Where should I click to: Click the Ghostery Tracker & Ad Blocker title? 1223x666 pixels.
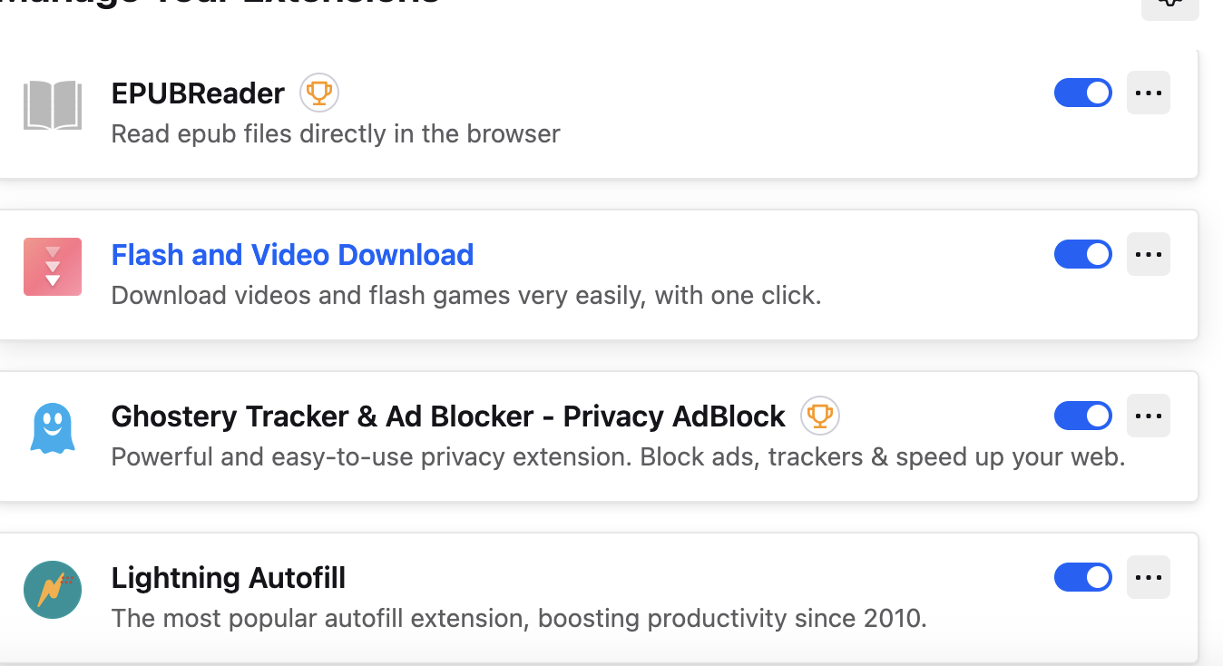(448, 416)
